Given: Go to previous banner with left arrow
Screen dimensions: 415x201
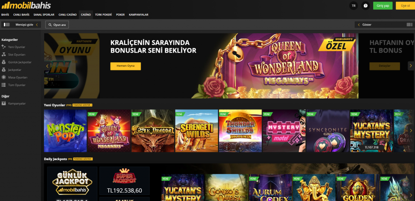Looking at the screenshot, I should coord(47,66).
